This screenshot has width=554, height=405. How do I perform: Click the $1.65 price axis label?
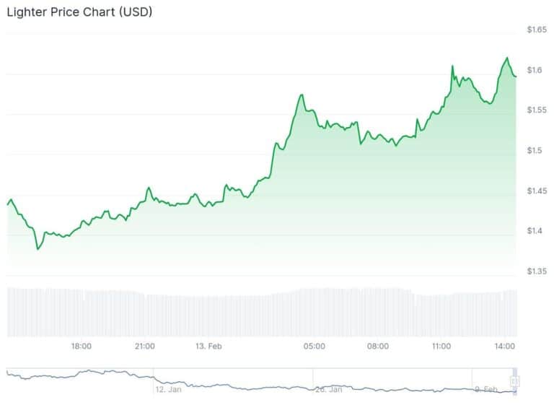(x=537, y=30)
